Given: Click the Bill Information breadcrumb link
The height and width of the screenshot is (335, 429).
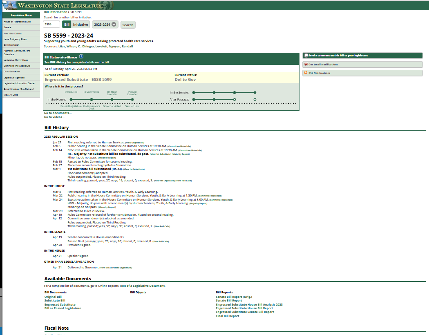Looking at the screenshot, I should click(x=56, y=12).
